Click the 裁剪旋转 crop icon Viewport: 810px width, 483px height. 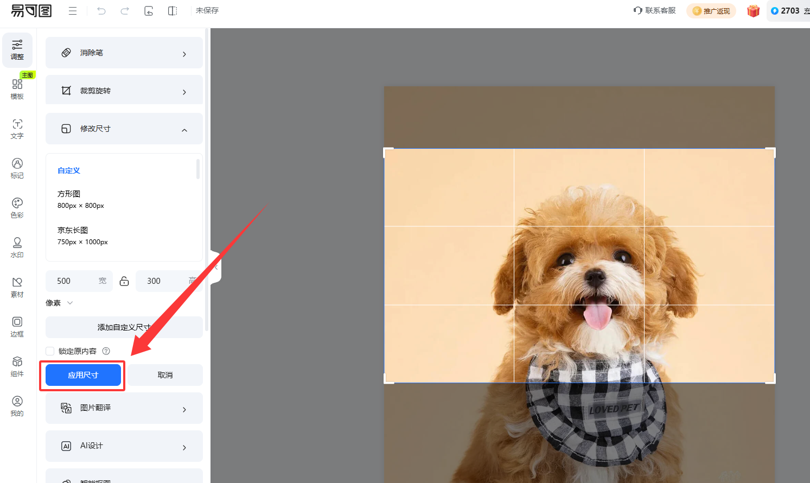66,91
